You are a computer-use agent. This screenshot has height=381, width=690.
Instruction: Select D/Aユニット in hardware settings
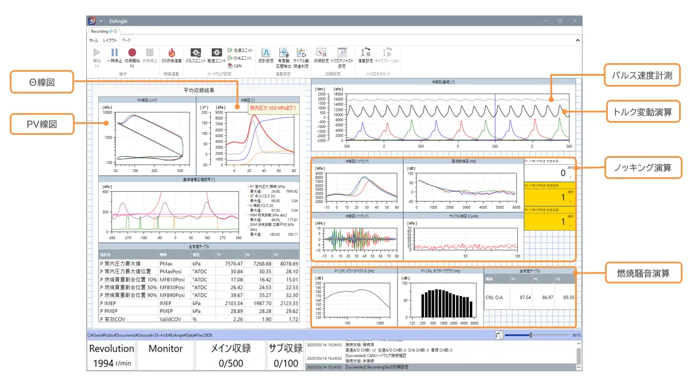coord(240,58)
